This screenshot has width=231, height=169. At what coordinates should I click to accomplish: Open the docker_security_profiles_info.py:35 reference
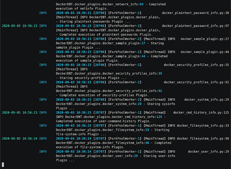click(196, 65)
